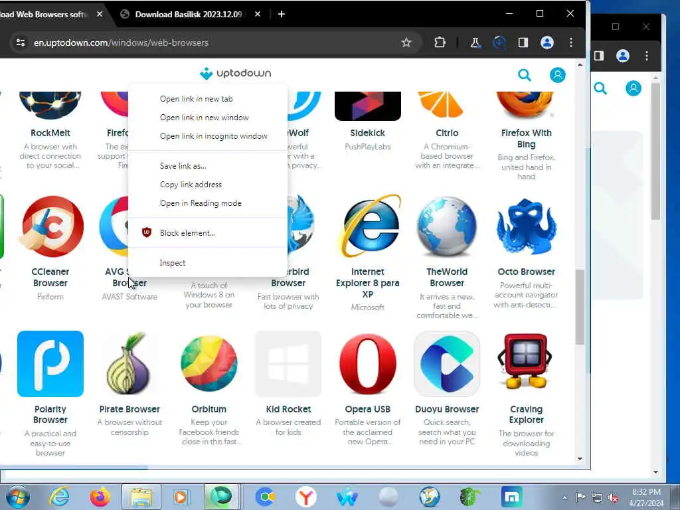Click the Uptodown logo
This screenshot has height=510, width=680.
[x=236, y=73]
